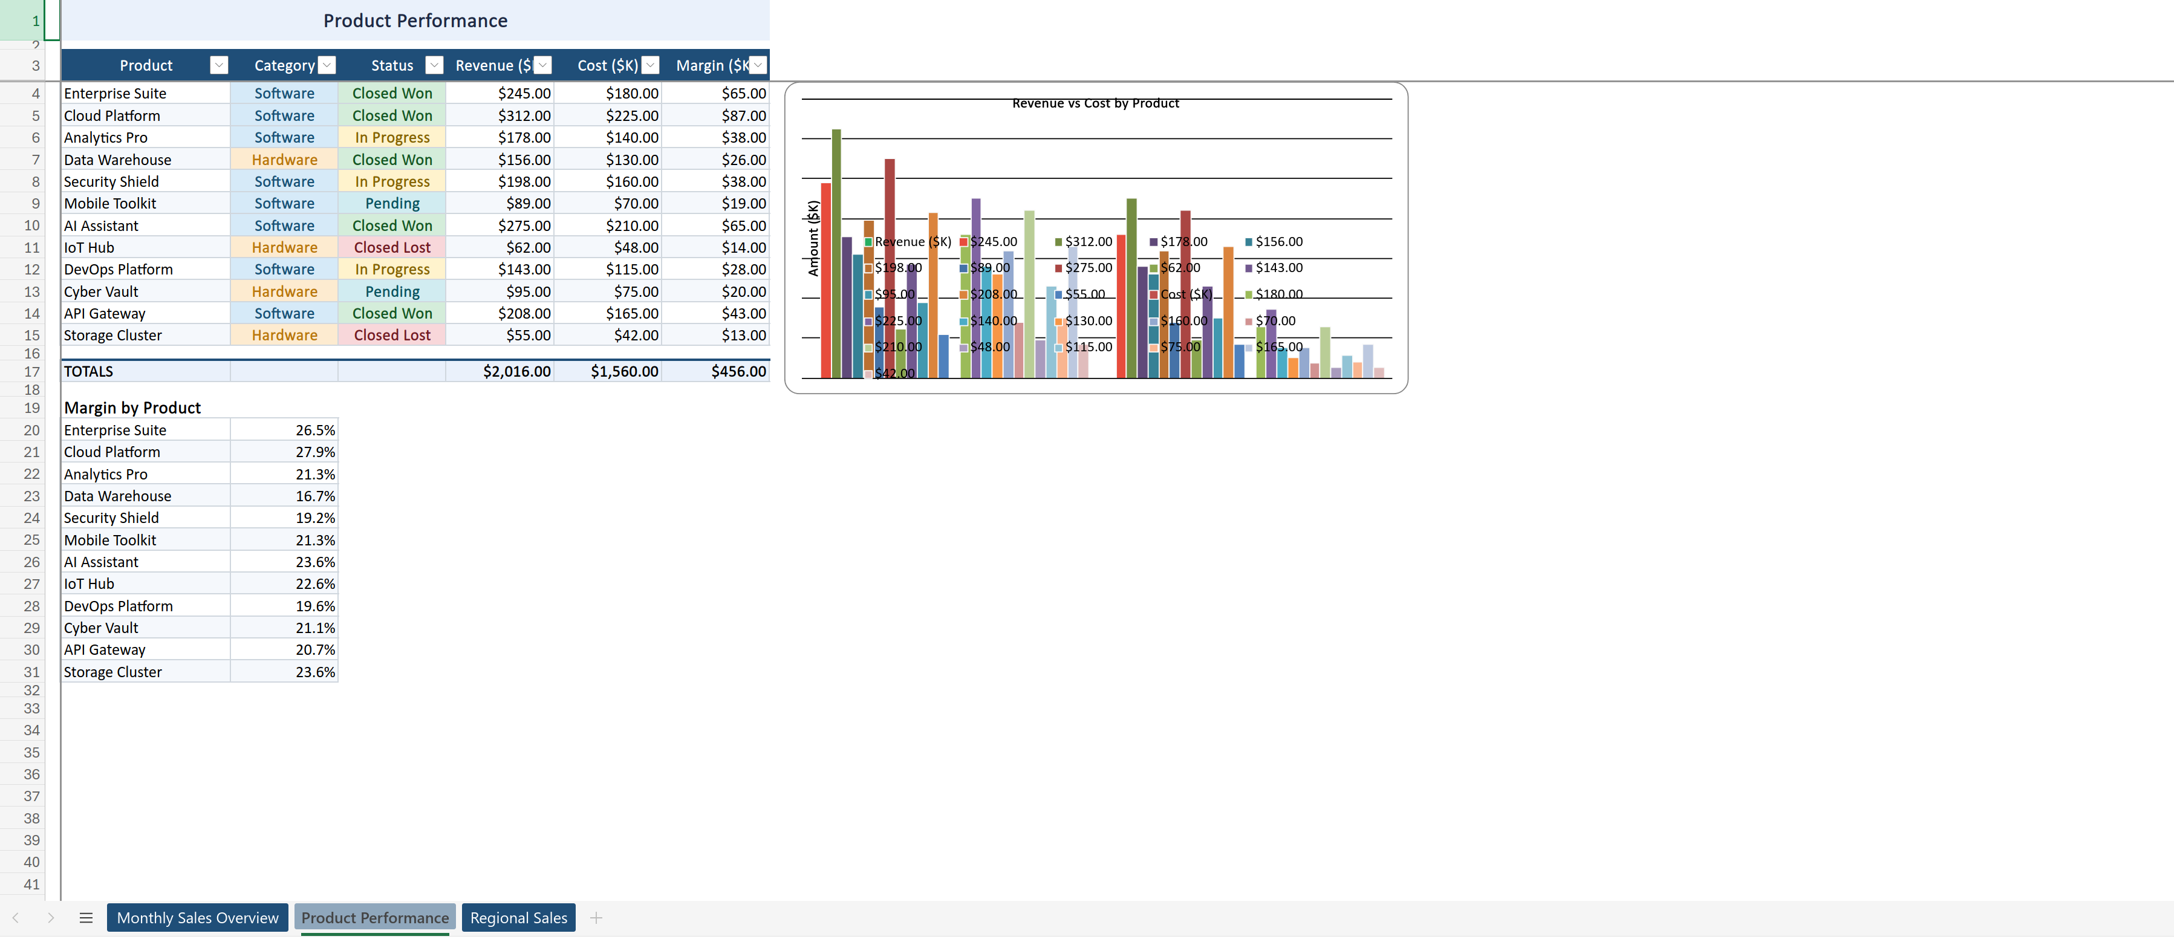The height and width of the screenshot is (942, 2174).
Task: Select the Revenue vs Cost chart title
Action: 1095,103
